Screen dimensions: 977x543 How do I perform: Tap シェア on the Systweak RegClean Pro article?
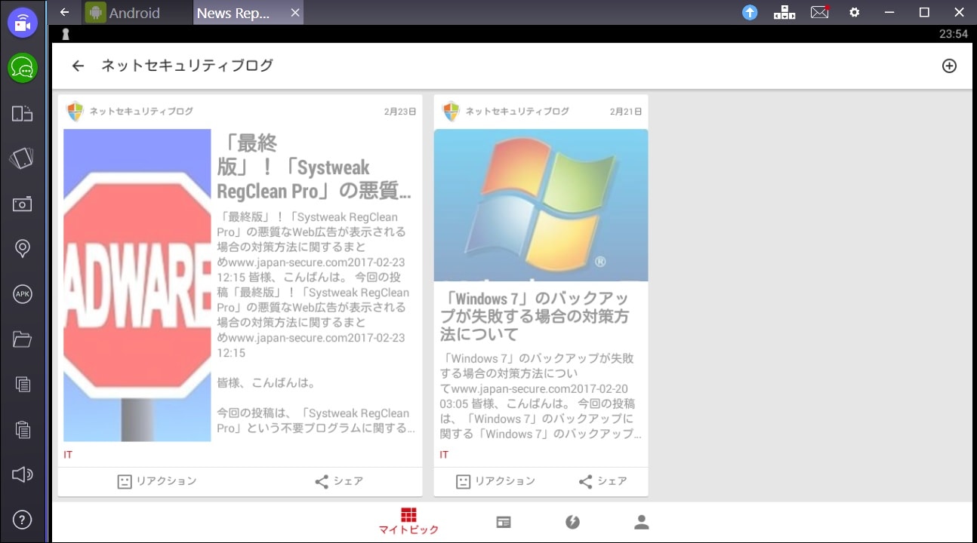tap(339, 481)
